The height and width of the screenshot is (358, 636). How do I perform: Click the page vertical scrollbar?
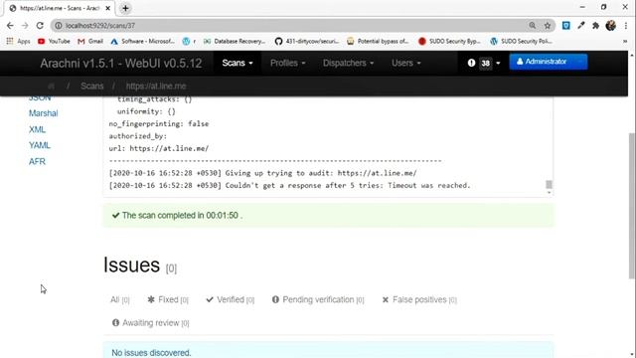point(632,206)
